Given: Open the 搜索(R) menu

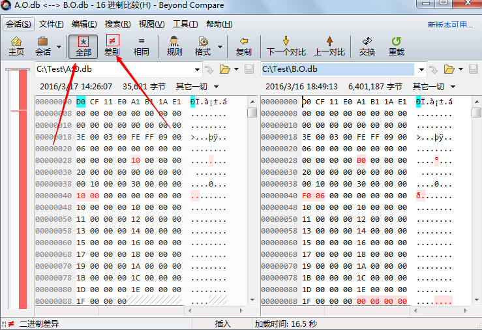Looking at the screenshot, I should coord(117,24).
